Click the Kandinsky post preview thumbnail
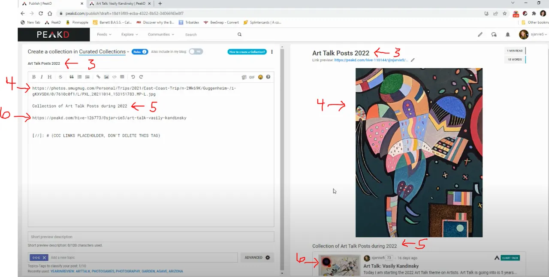 point(339,265)
